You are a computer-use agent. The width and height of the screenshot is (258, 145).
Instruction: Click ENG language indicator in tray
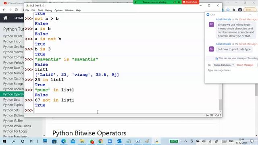tap(231, 141)
